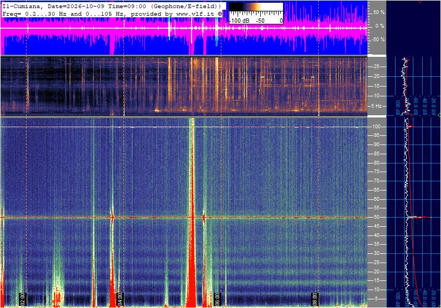Screen dimensions: 441x308
Task: Click the I1-Cumiana date and time title line
Action: pyautogui.click(x=111, y=6)
